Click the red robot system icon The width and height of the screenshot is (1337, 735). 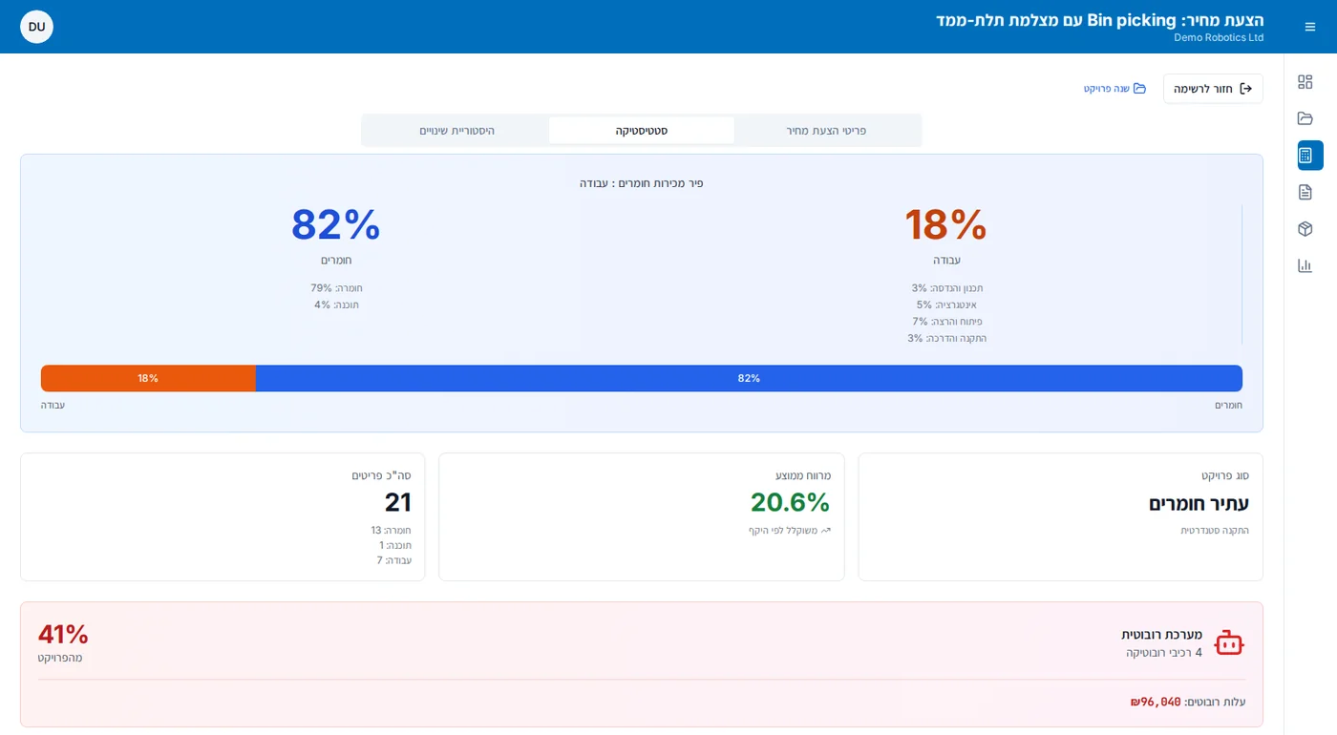[x=1228, y=643]
